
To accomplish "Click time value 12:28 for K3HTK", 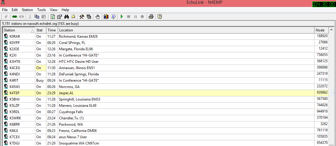I will 52,62.
